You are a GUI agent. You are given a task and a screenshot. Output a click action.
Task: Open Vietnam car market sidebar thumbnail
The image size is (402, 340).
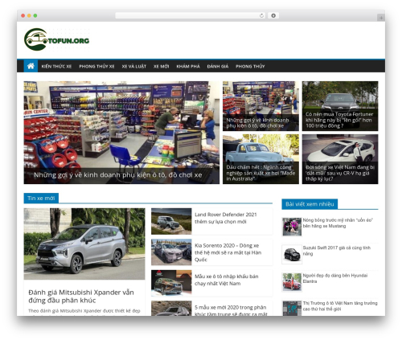292,308
